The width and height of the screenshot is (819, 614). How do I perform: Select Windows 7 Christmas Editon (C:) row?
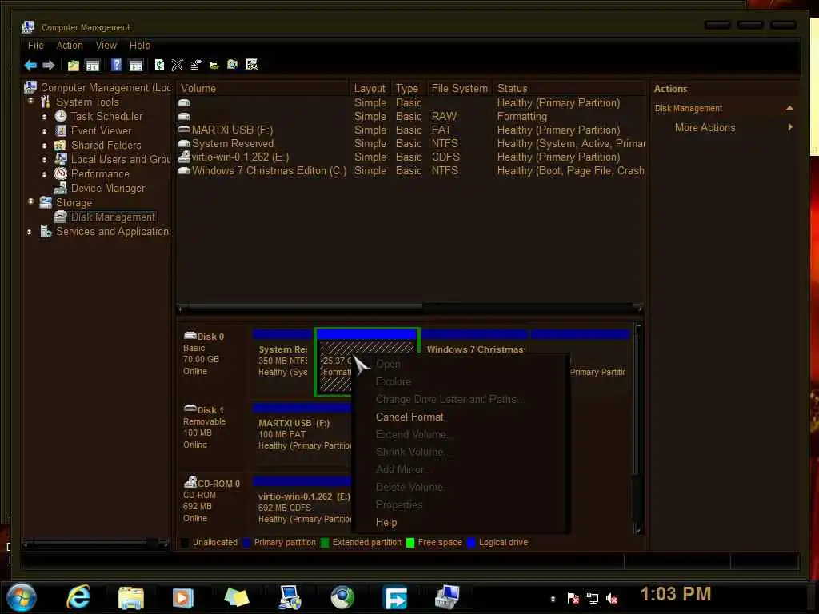click(410, 171)
